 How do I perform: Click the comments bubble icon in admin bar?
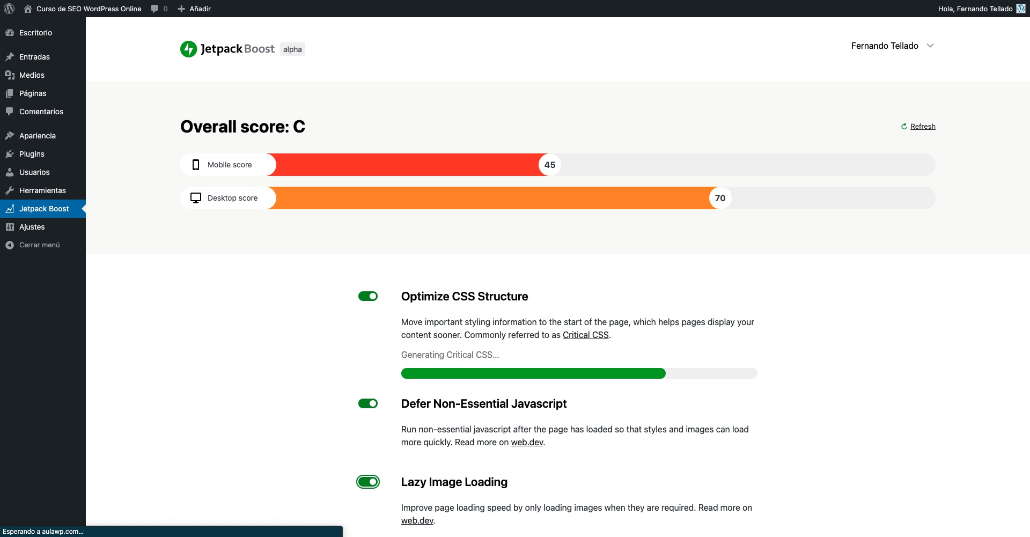point(154,9)
